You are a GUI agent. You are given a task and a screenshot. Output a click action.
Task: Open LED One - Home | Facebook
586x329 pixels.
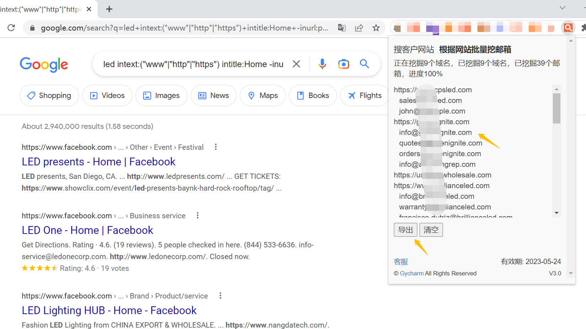point(87,230)
